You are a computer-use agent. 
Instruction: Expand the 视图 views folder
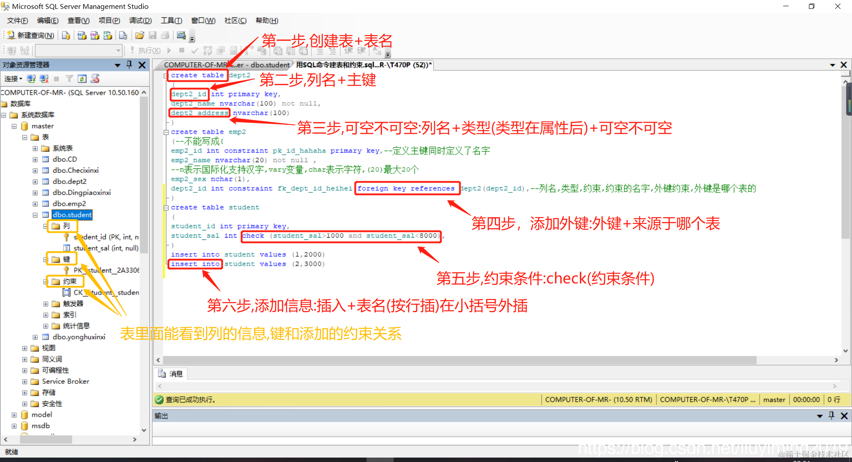coord(25,348)
